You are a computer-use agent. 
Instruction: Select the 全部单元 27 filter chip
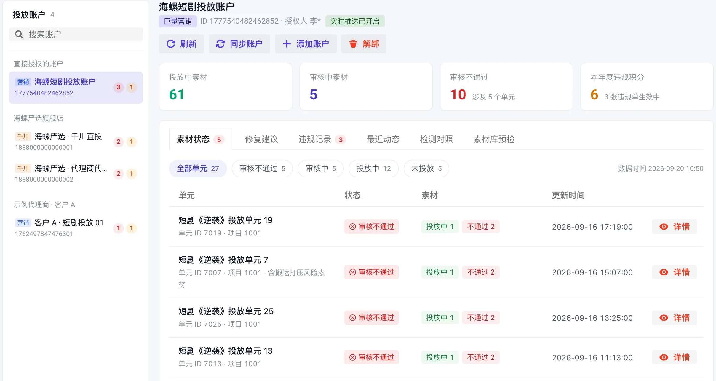click(198, 169)
